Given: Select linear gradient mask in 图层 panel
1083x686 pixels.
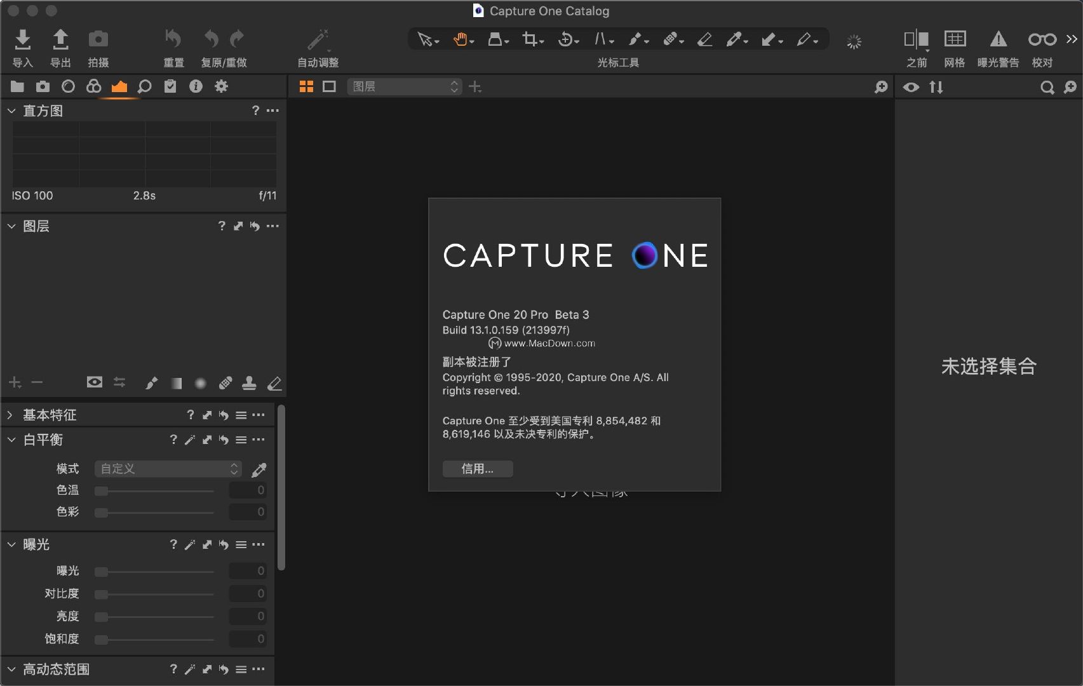Looking at the screenshot, I should click(x=177, y=382).
